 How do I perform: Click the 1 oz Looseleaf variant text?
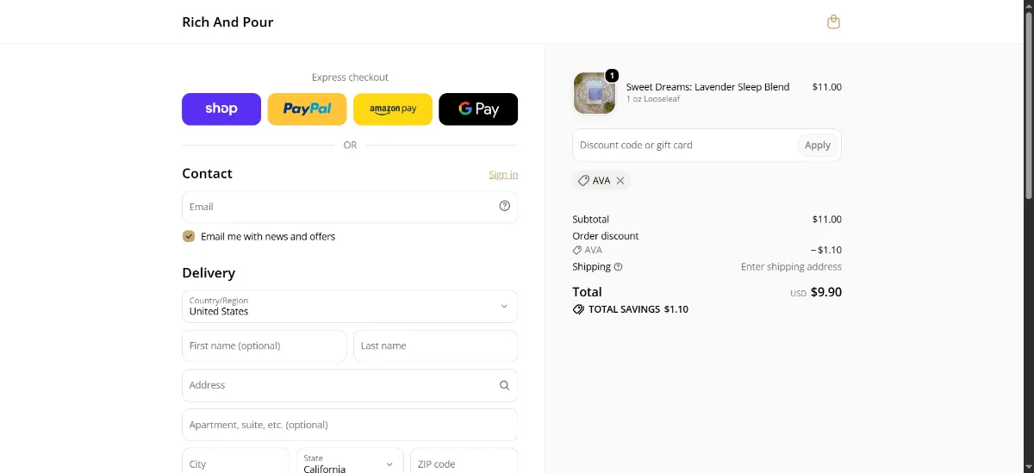click(653, 99)
